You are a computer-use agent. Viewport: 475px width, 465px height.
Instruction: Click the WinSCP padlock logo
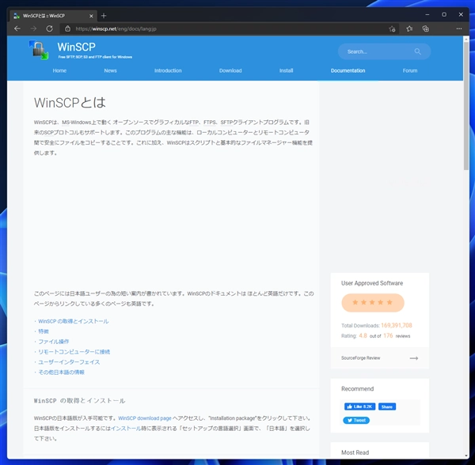pyautogui.click(x=39, y=50)
